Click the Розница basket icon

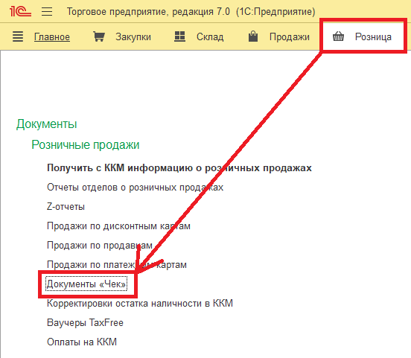tap(338, 36)
